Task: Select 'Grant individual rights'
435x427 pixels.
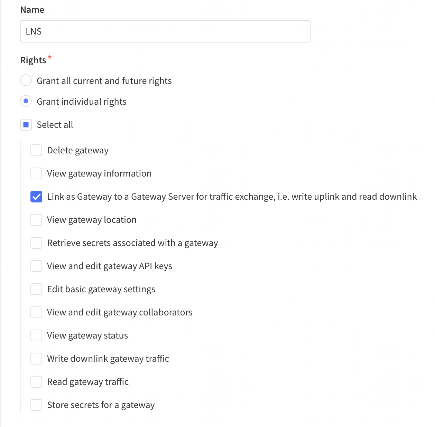Action: (x=26, y=101)
